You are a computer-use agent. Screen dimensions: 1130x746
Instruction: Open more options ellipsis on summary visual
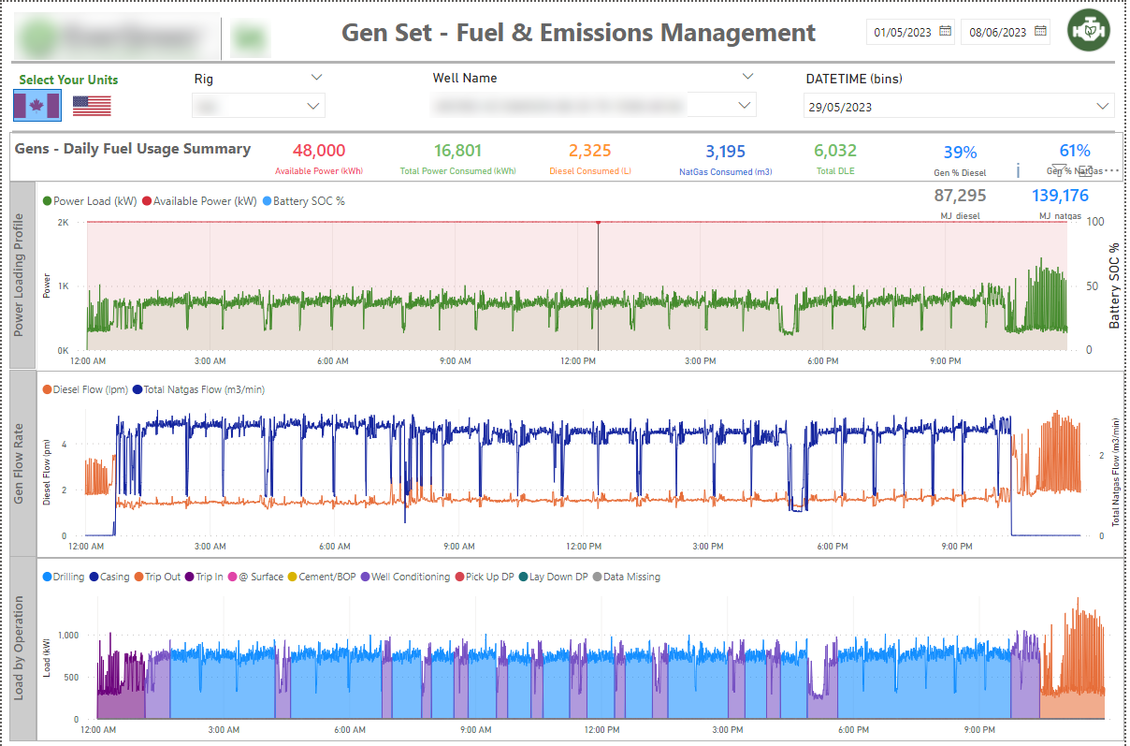pos(1111,170)
